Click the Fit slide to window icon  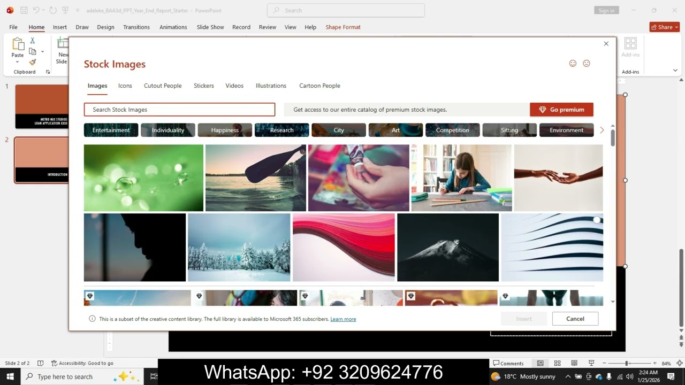pyautogui.click(x=679, y=363)
